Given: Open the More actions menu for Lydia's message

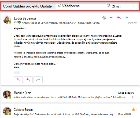Looking at the screenshot, I should [x=134, y=18].
